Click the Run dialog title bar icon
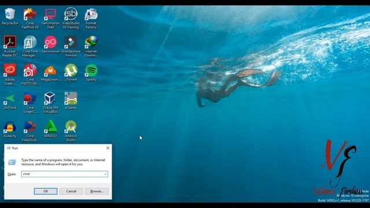This screenshot has height=208, width=370. click(9, 148)
